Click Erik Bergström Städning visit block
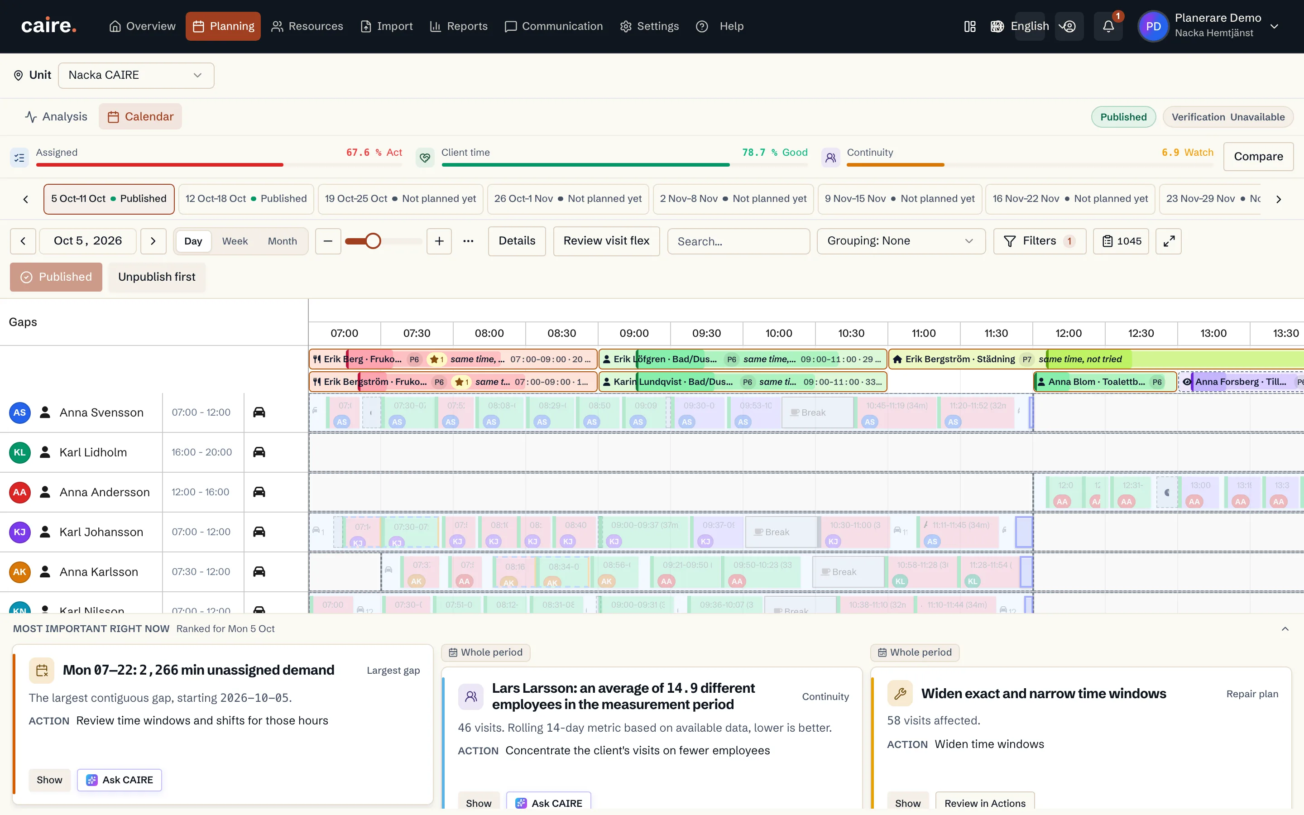Viewport: 1304px width, 815px height. 1095,359
